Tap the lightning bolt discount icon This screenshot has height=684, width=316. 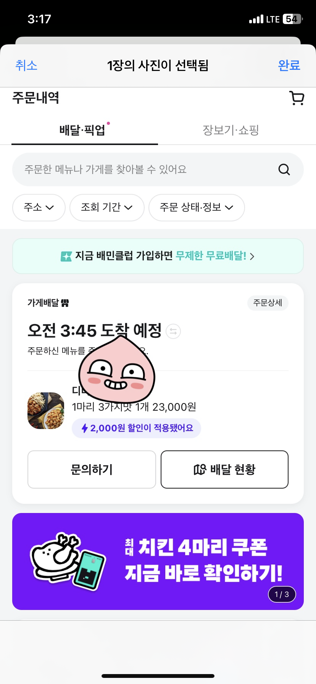[85, 428]
